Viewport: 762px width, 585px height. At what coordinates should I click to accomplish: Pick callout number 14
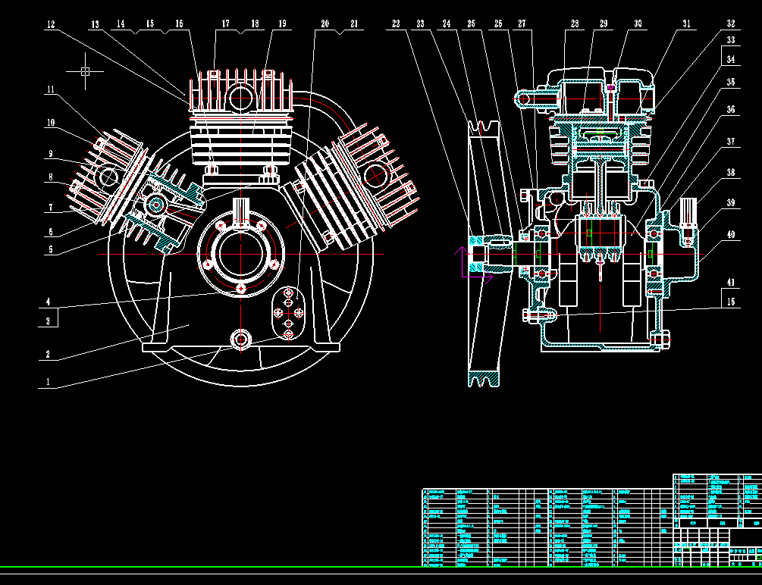(x=121, y=23)
